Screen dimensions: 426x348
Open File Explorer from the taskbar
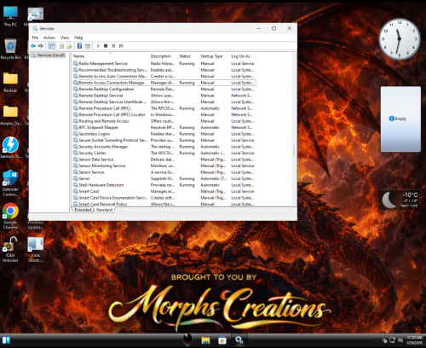205,340
